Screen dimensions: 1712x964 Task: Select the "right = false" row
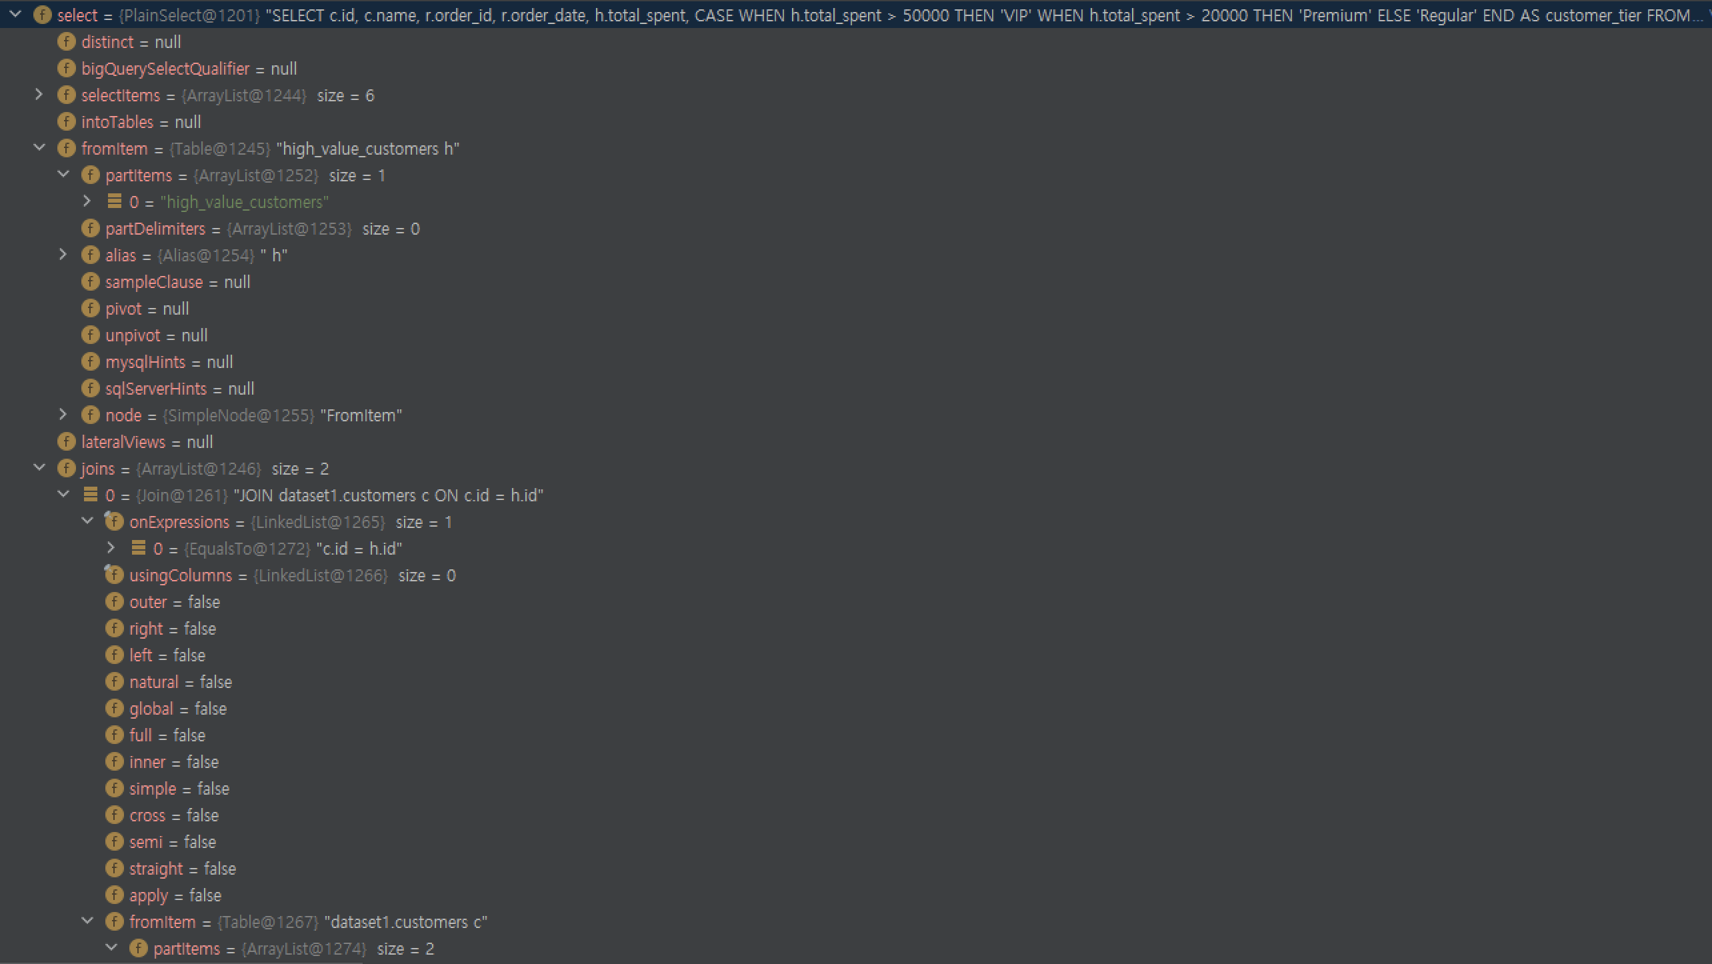[856, 629]
